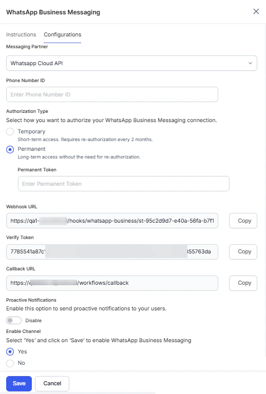Select the Temporary authorization radio button

coord(10,132)
